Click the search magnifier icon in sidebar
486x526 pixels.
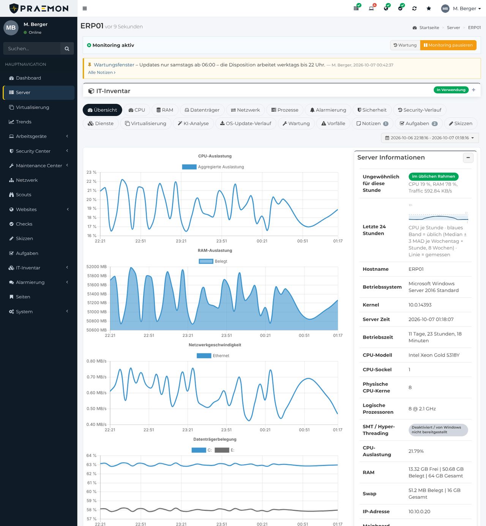(67, 49)
